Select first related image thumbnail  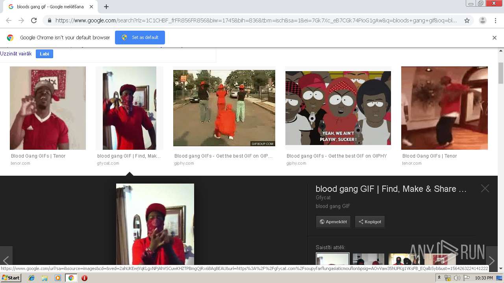point(333,259)
